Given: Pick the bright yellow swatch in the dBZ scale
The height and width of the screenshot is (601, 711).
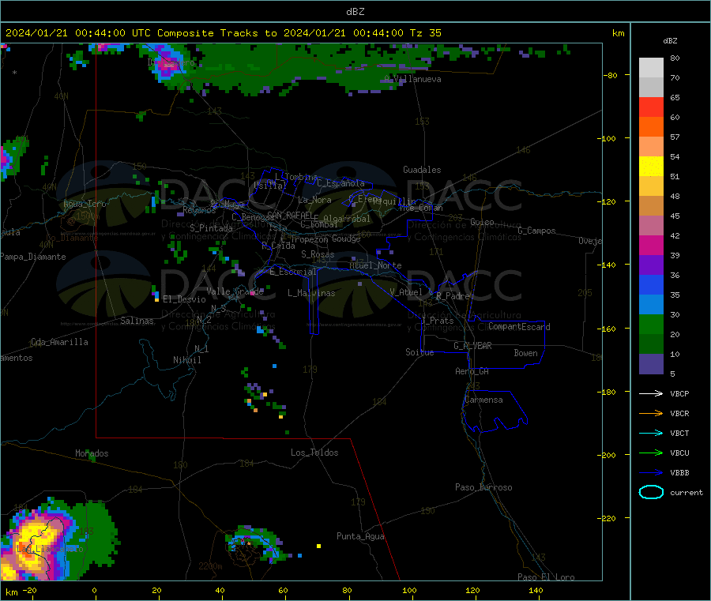Looking at the screenshot, I should (651, 167).
